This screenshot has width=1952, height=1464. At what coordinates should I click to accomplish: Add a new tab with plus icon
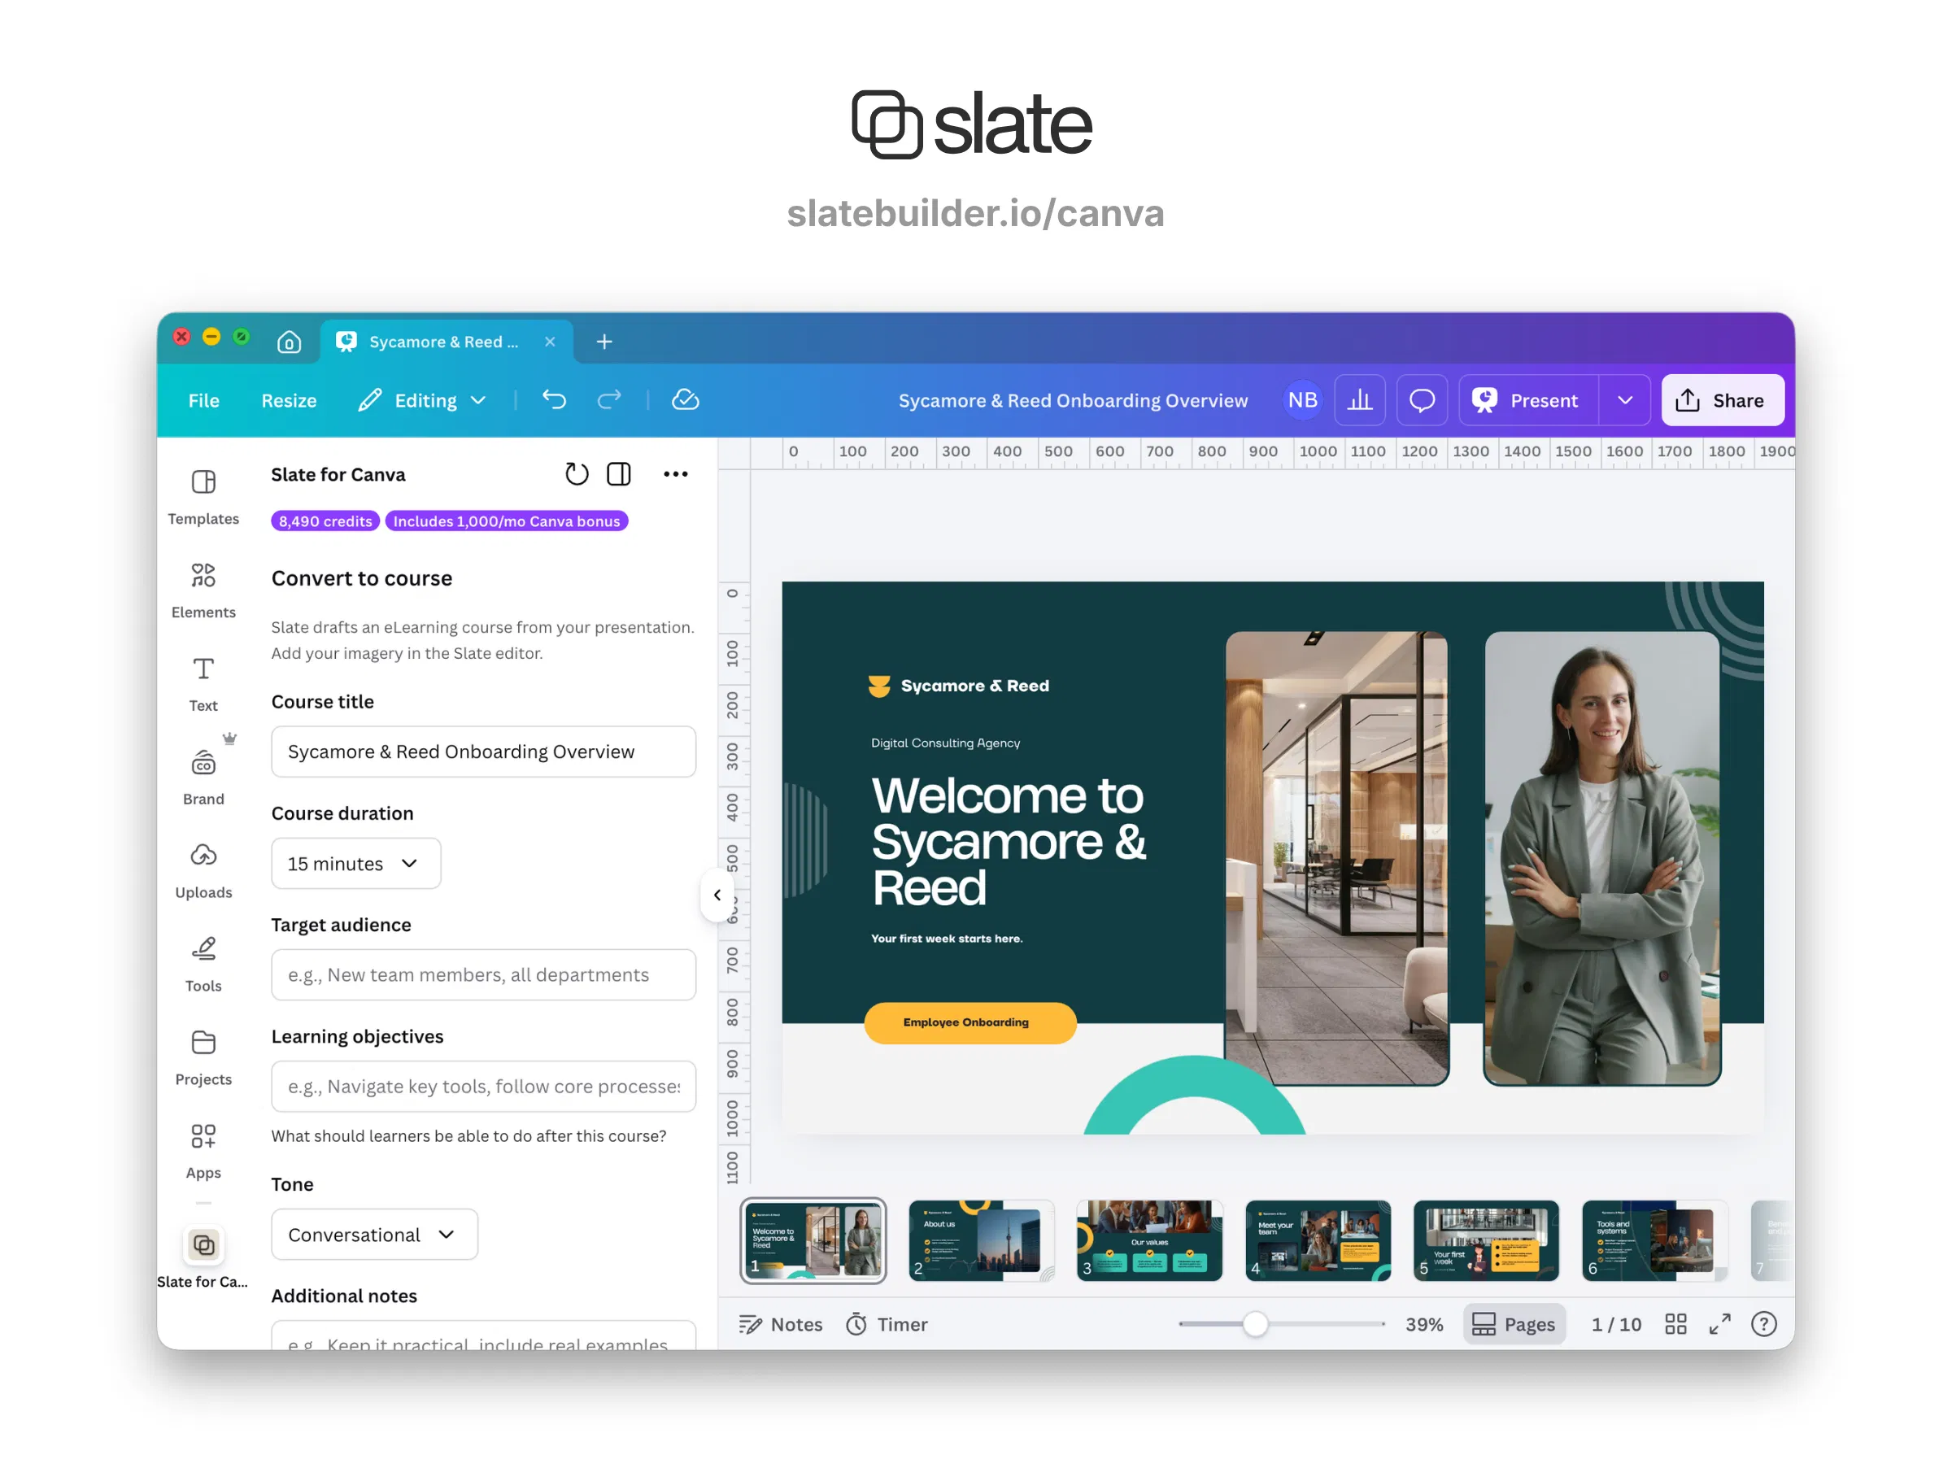point(604,342)
